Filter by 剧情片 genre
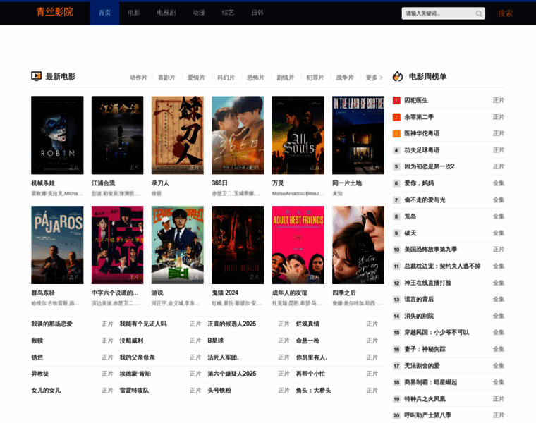The width and height of the screenshot is (536, 423). [286, 78]
